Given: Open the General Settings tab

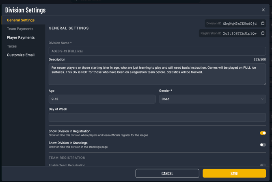Looking at the screenshot, I should click(x=21, y=20).
